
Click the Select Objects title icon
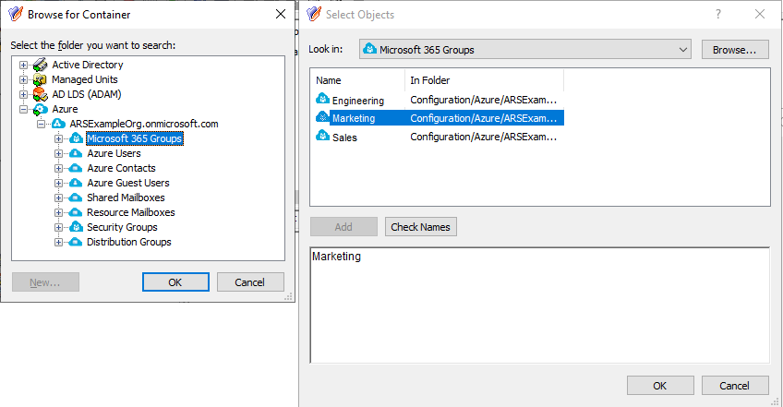pyautogui.click(x=314, y=14)
